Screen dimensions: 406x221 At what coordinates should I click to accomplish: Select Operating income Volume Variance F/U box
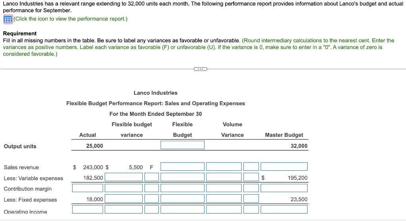click(251, 210)
